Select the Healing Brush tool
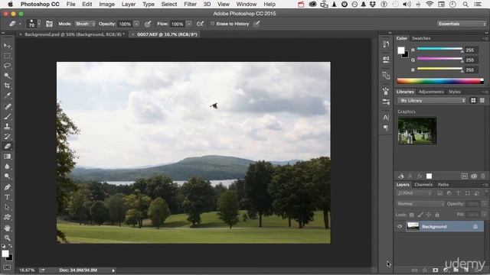The width and height of the screenshot is (490, 275). 7,107
